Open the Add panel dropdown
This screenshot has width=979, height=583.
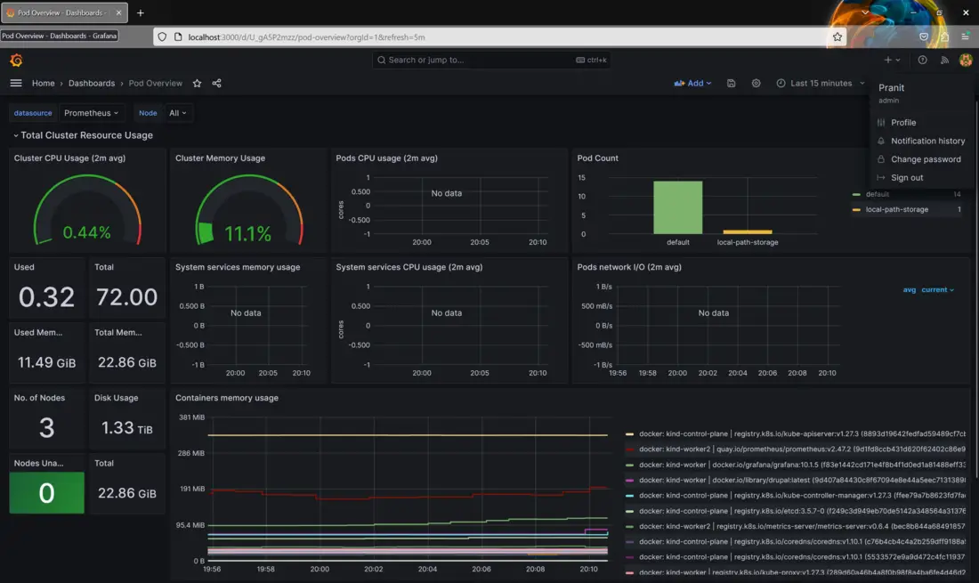tap(693, 83)
